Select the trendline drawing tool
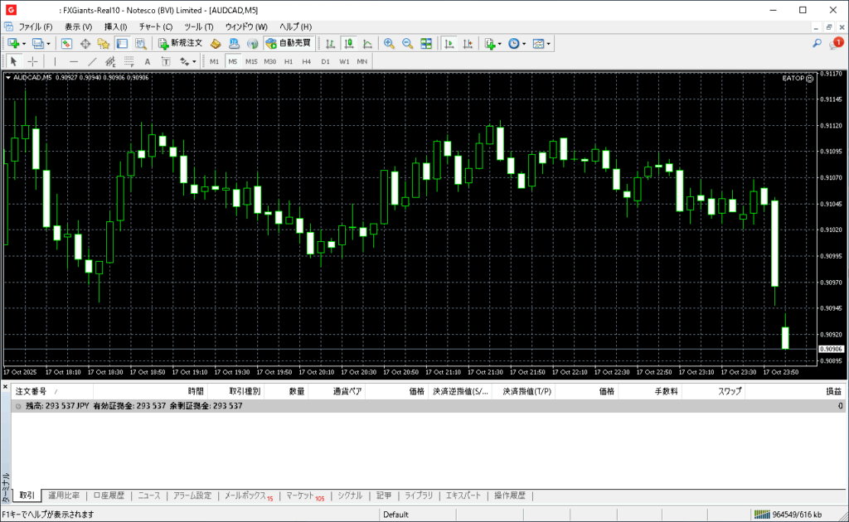The height and width of the screenshot is (522, 849). tap(92, 61)
